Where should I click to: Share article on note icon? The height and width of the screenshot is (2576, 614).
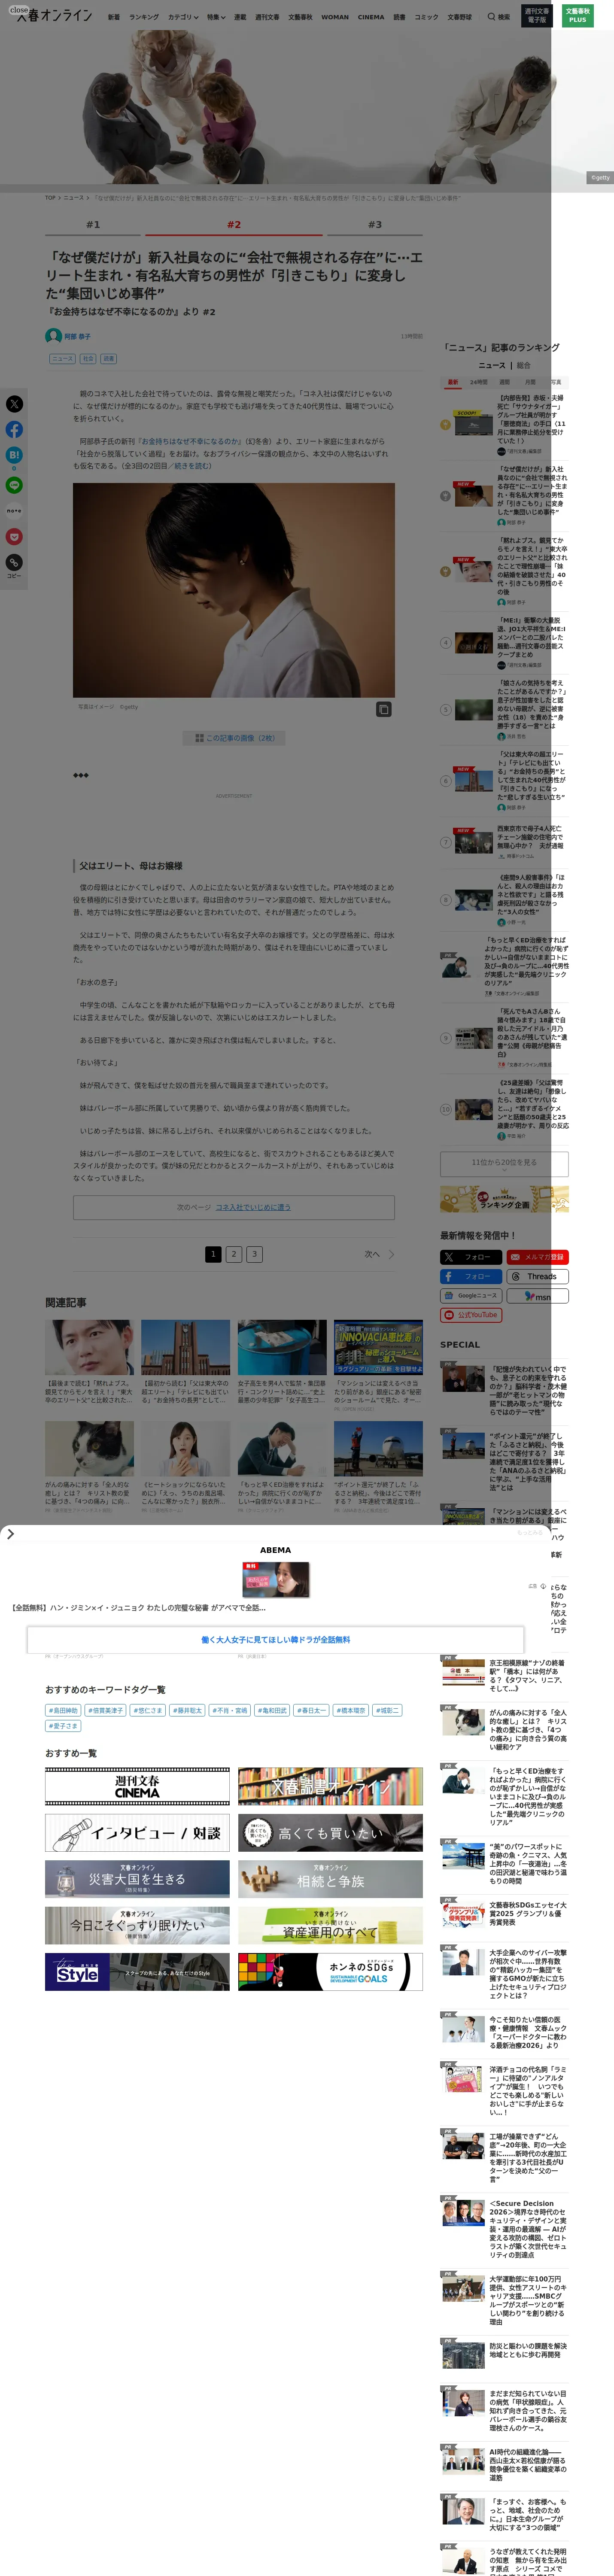pos(14,511)
